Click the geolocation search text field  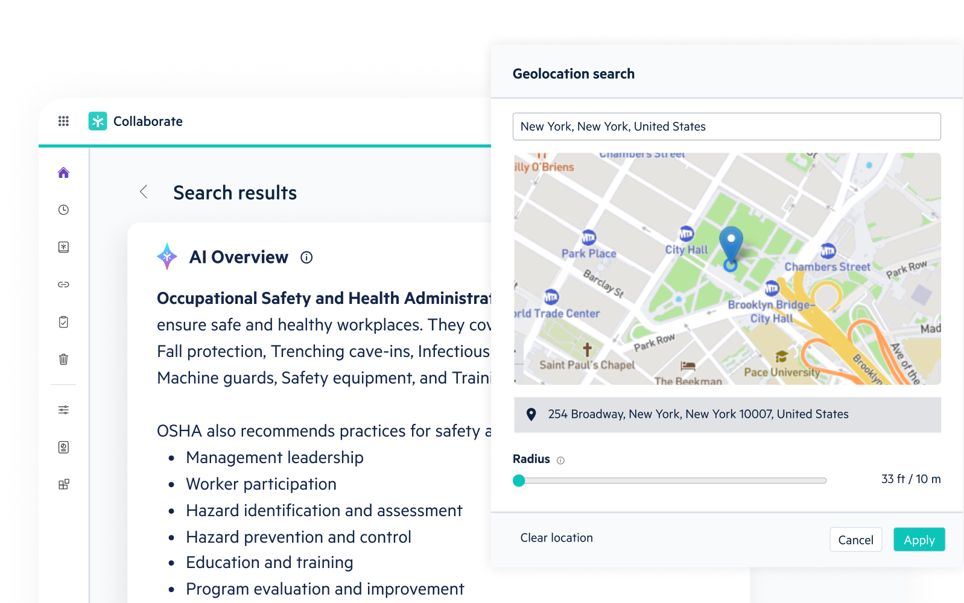pyautogui.click(x=726, y=127)
